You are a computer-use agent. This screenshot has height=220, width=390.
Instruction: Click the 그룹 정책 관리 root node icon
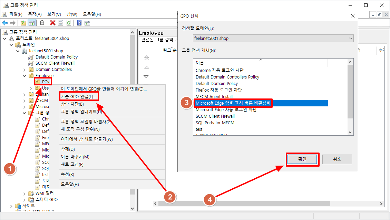coord(6,32)
